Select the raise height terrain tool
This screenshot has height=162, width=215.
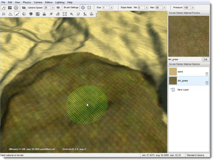(4, 14)
